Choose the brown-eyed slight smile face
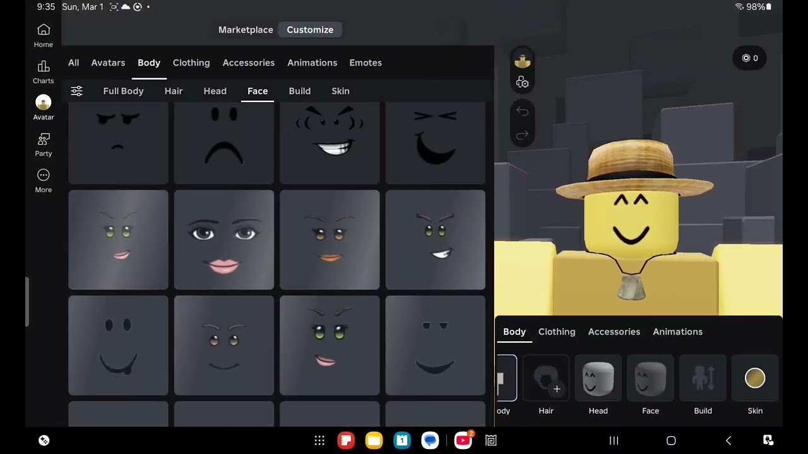 224,346
